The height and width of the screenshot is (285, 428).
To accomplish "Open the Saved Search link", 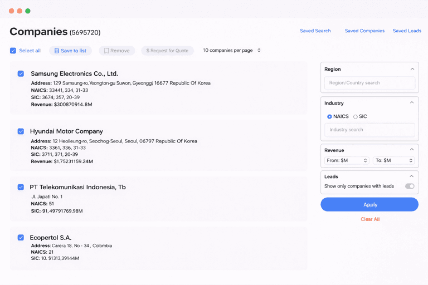I will point(315,31).
